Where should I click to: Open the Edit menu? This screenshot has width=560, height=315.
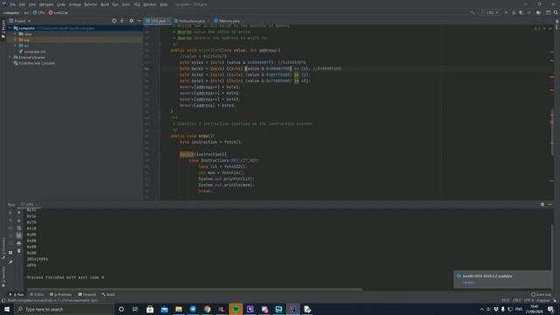click(22, 4)
